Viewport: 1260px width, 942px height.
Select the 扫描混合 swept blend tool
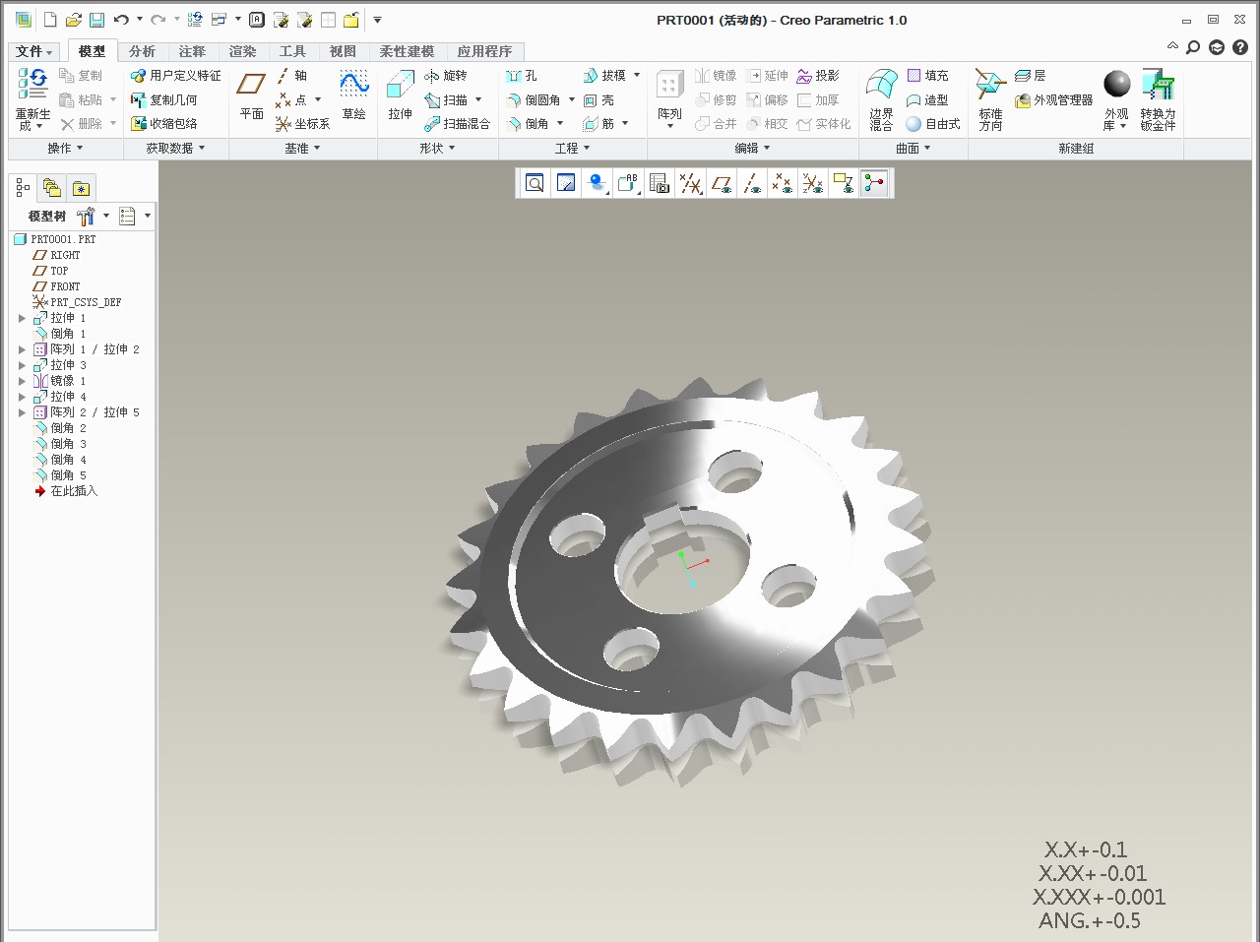(x=457, y=124)
